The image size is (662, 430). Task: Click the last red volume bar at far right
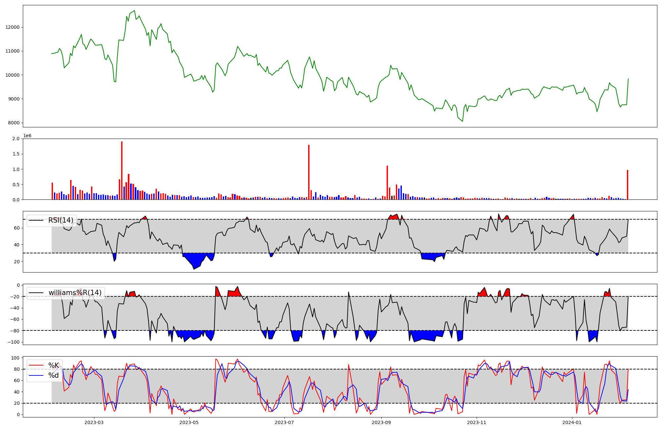point(628,185)
